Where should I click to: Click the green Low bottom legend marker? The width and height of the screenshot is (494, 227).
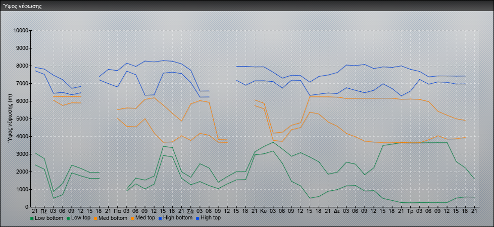32,218
